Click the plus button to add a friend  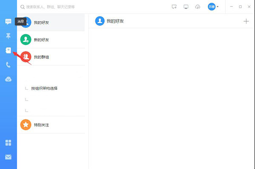tap(246, 21)
